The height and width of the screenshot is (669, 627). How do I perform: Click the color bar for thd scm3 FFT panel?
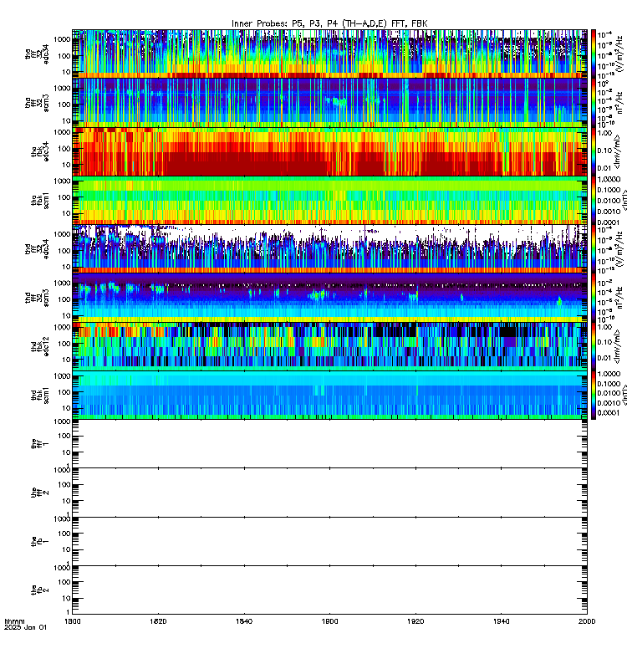click(594, 298)
